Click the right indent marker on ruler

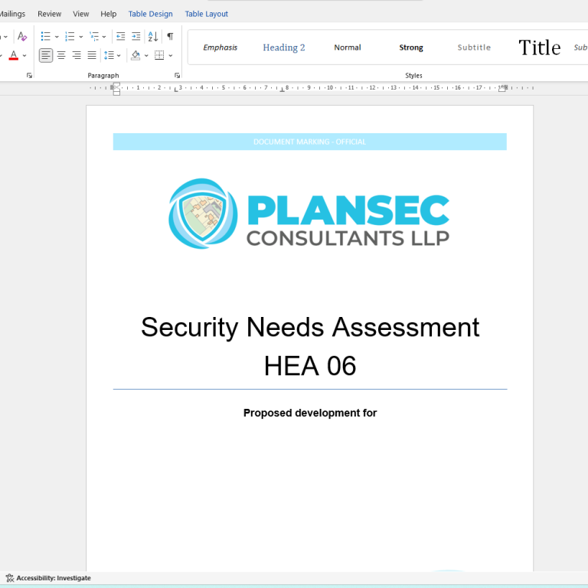502,89
